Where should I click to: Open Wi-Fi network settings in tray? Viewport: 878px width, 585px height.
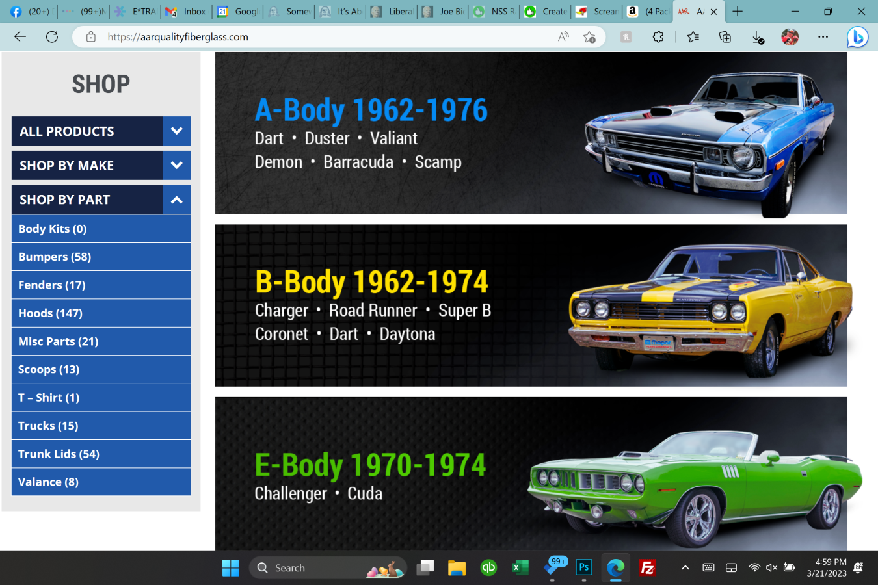[754, 568]
